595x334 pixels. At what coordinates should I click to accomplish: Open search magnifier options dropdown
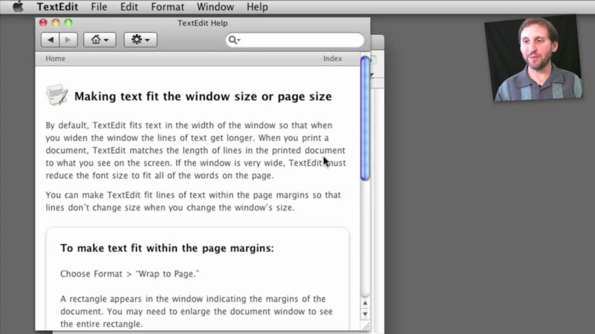(x=234, y=40)
